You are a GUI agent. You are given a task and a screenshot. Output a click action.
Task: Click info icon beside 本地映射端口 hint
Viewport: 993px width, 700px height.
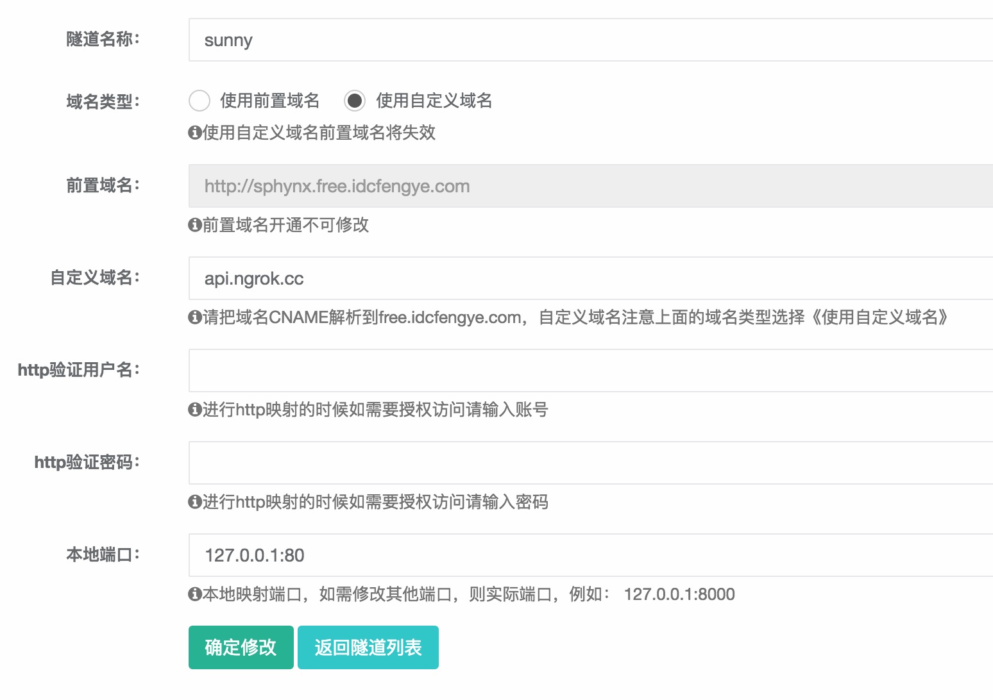[x=195, y=594]
